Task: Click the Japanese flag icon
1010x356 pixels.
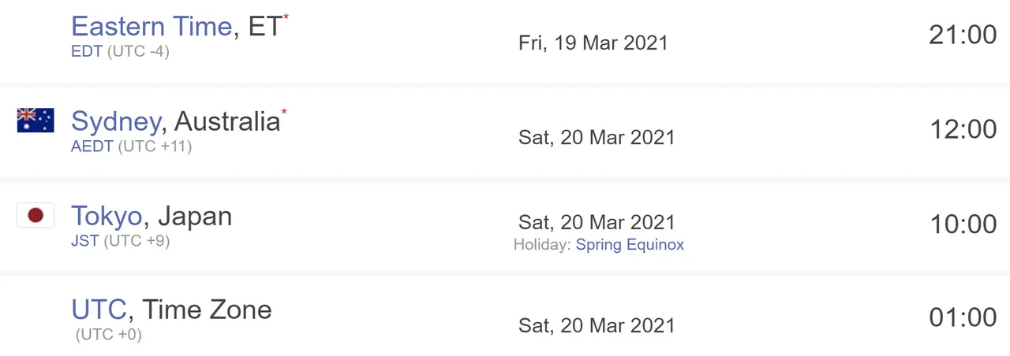Action: pos(36,215)
